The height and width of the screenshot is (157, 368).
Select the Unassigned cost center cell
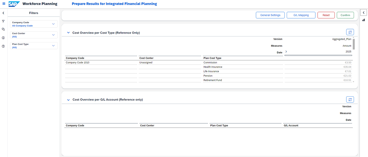click(170, 62)
